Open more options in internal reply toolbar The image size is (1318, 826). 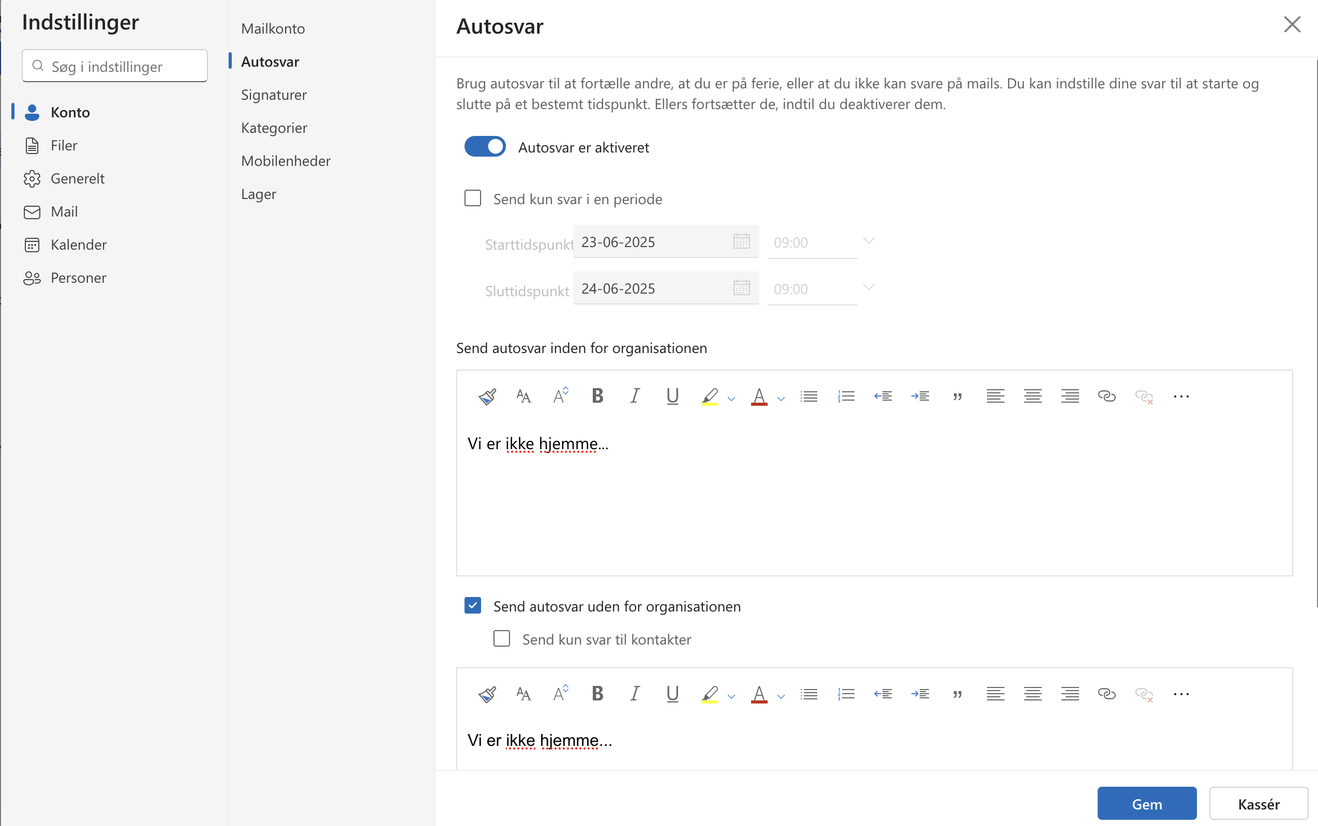tap(1181, 396)
